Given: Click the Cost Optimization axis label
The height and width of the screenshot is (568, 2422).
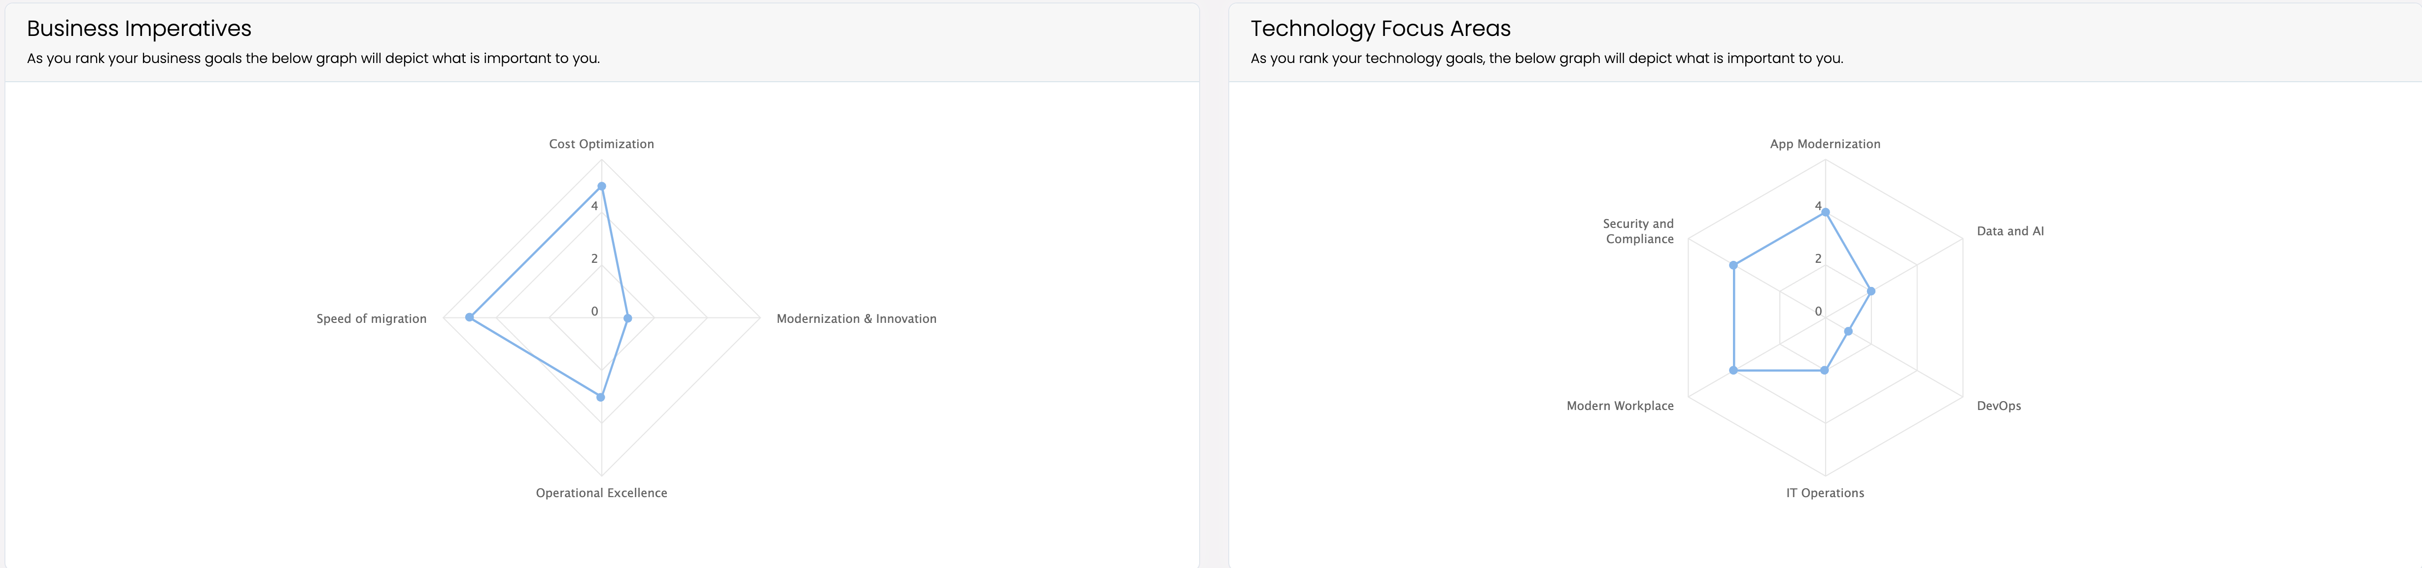Looking at the screenshot, I should [602, 144].
